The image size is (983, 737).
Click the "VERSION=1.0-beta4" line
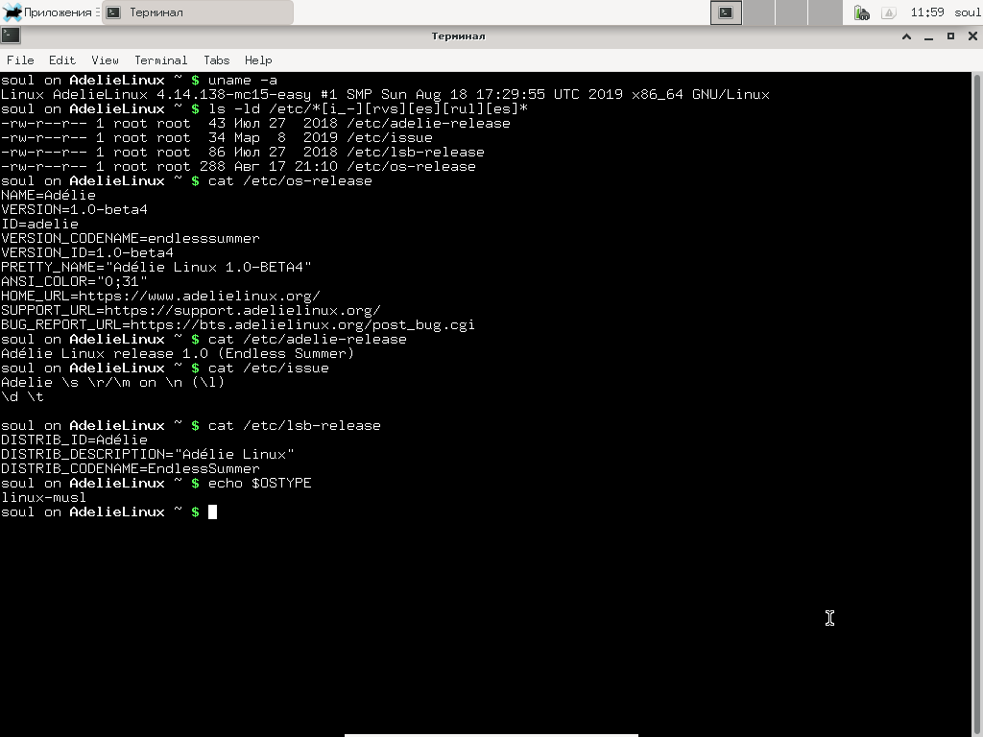[x=74, y=209]
